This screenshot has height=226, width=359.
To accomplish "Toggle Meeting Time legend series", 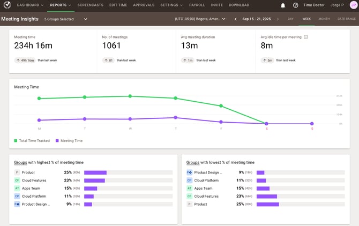I will pos(70,141).
